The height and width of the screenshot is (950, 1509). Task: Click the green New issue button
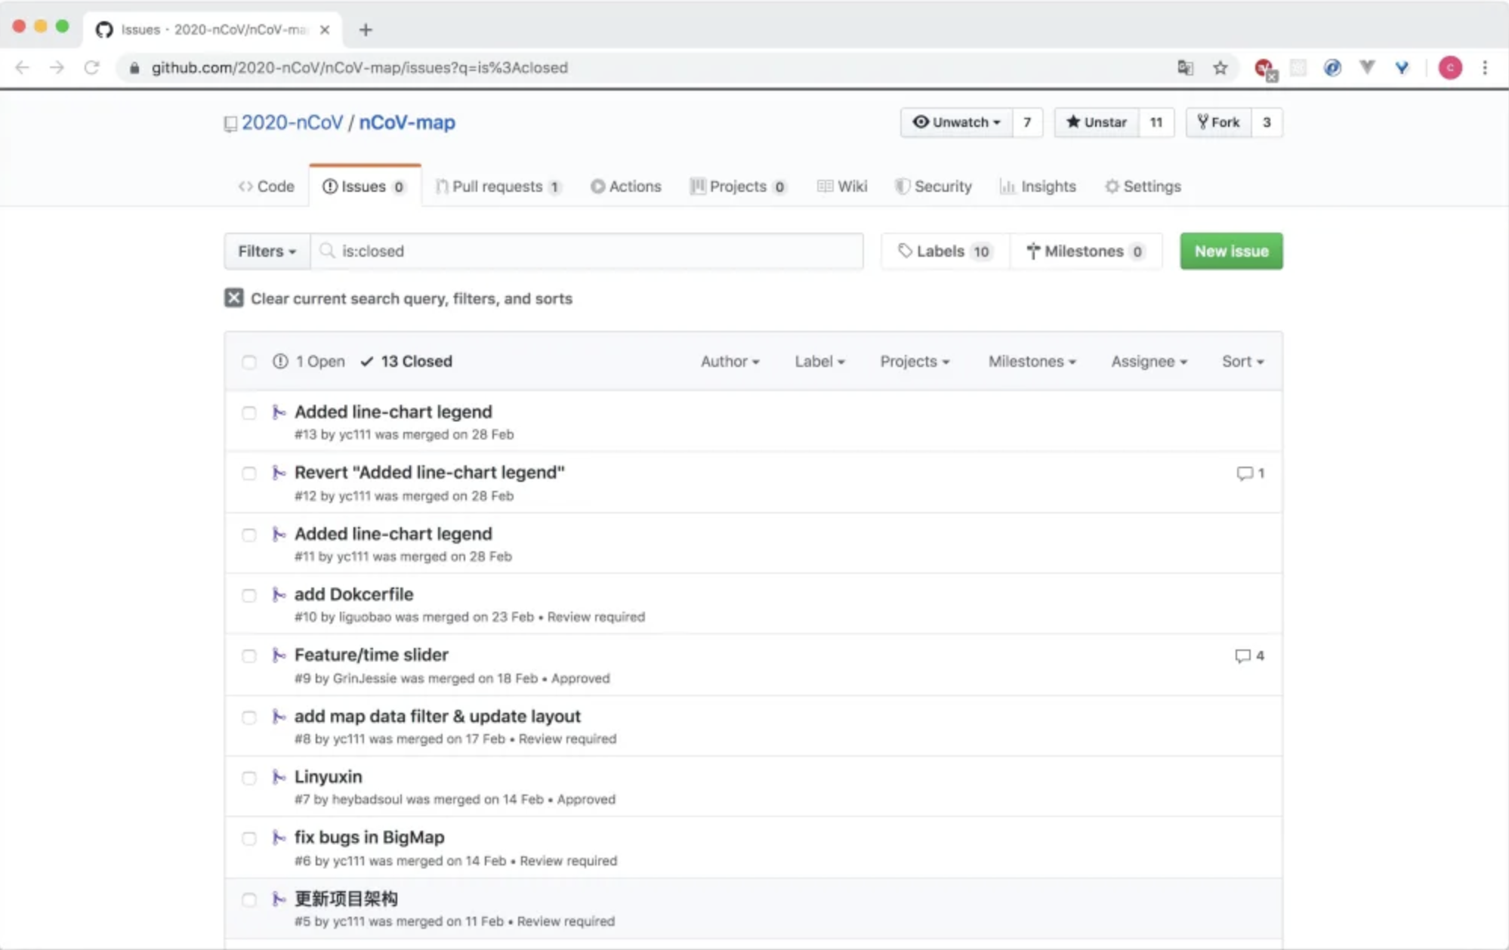pos(1231,251)
